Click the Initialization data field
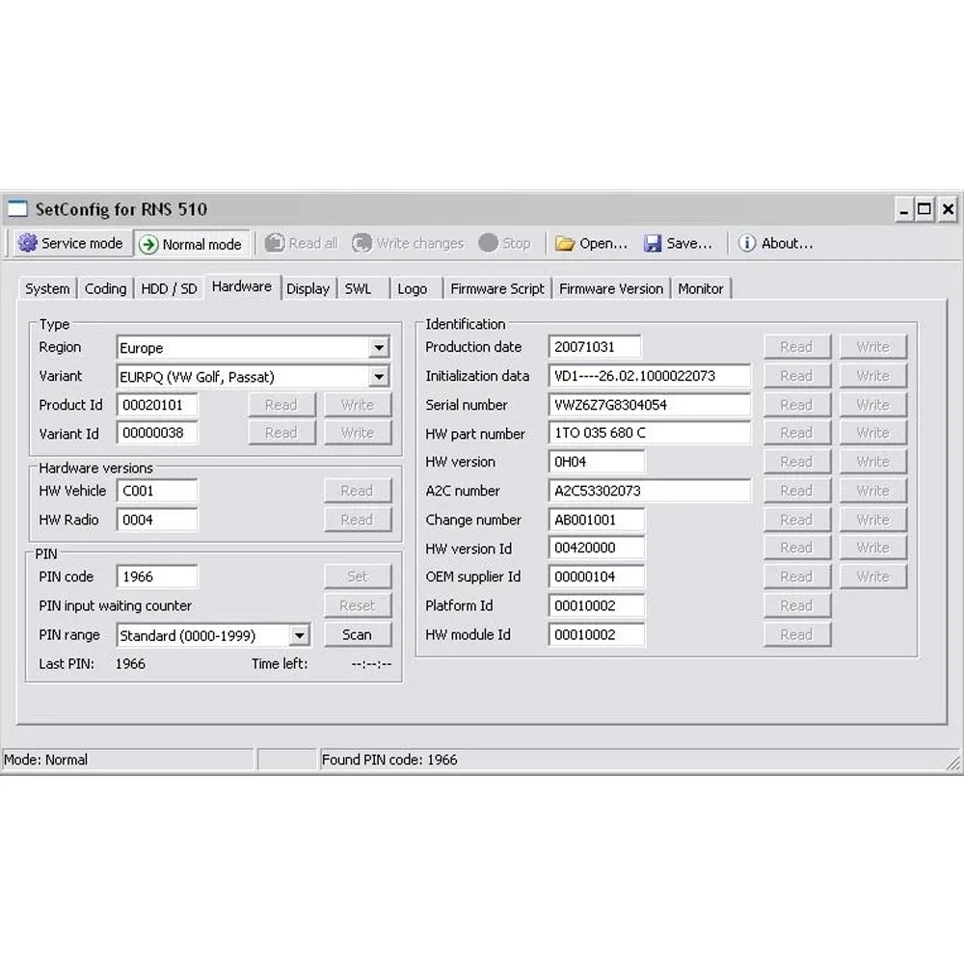 [649, 376]
